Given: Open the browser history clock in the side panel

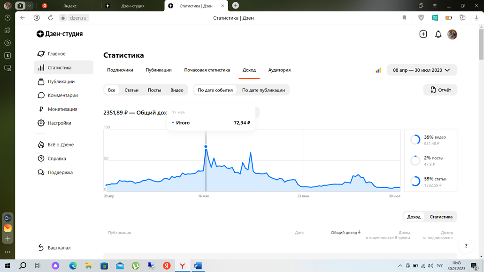Looking at the screenshot, I should [8, 18].
